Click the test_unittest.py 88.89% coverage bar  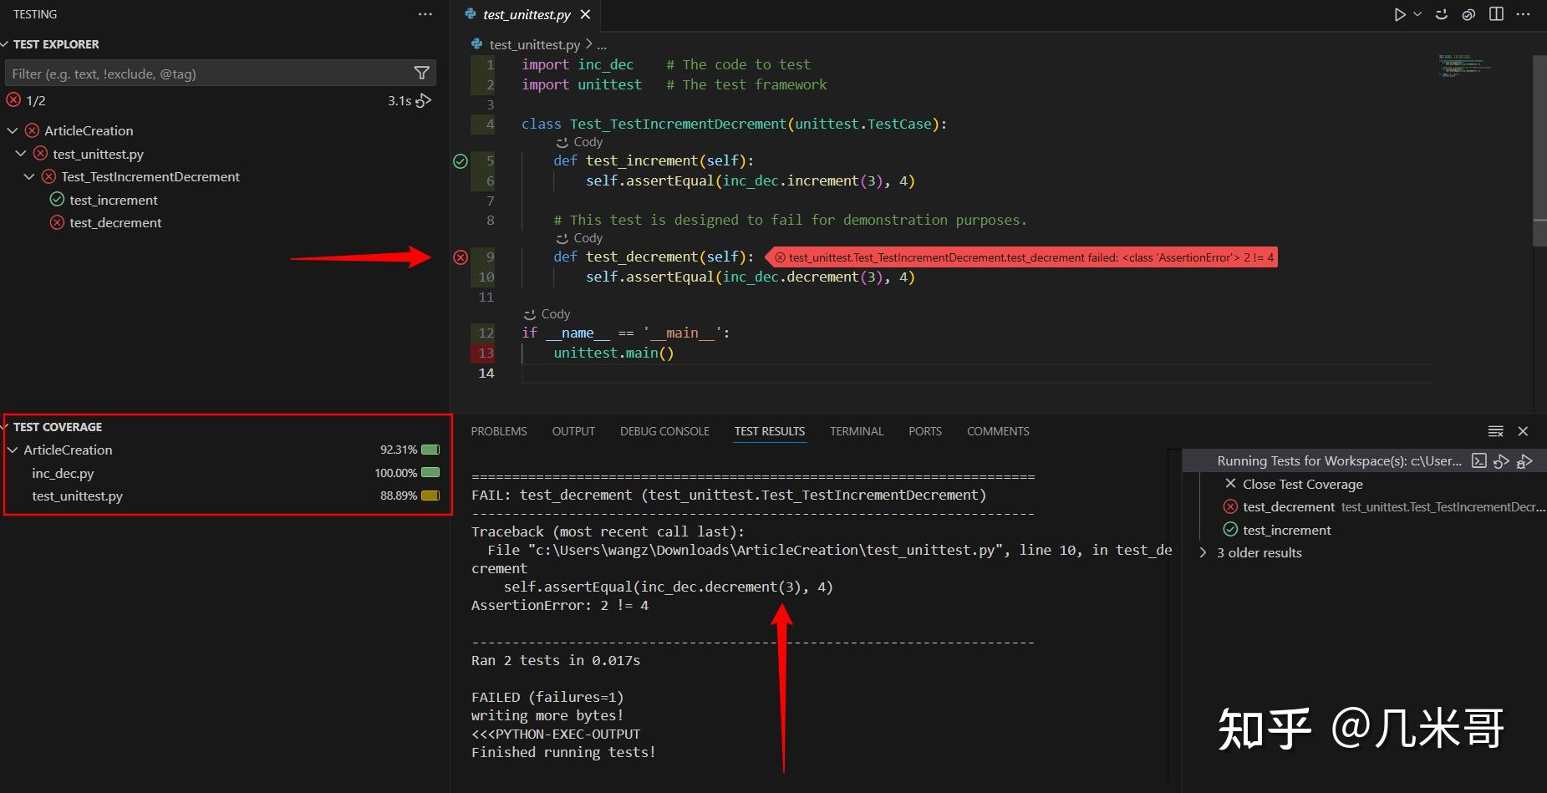click(x=430, y=496)
